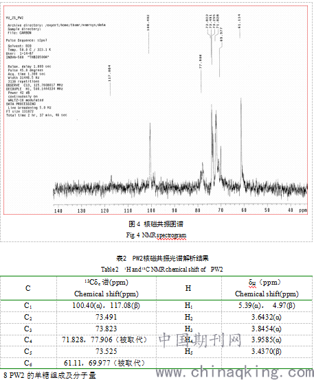Click the '80' tick label on spectrum axis

[x=197, y=211]
